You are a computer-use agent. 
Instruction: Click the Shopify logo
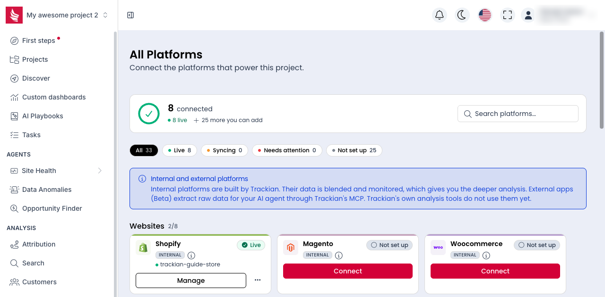(143, 247)
